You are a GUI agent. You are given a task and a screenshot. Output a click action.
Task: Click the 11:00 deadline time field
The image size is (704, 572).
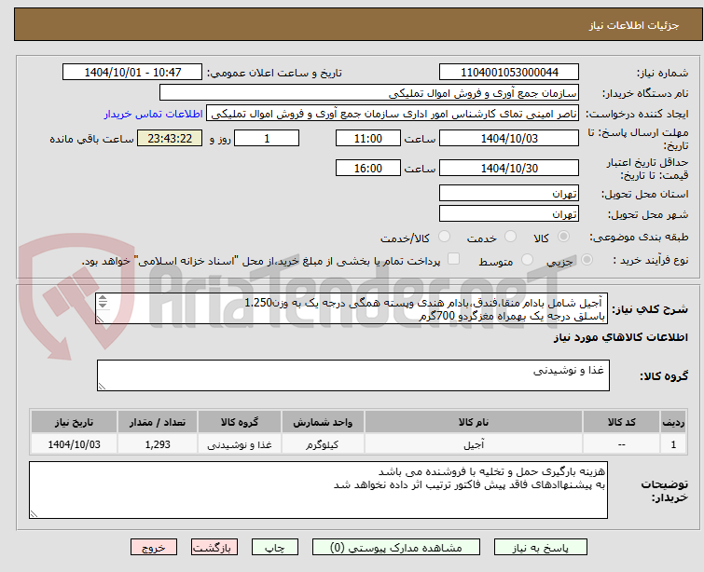point(368,138)
